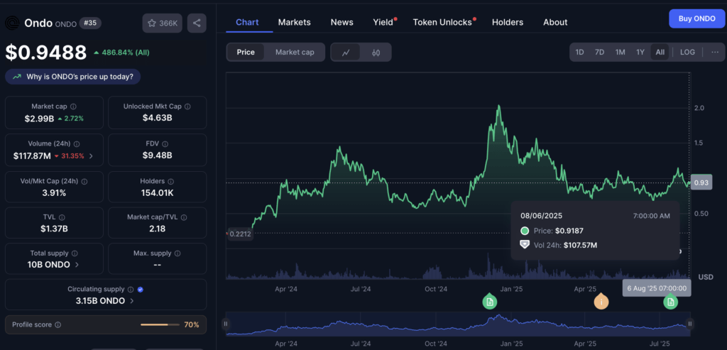Viewport: 727px width, 350px height.
Task: Click the Buy ONDO button
Action: (696, 19)
